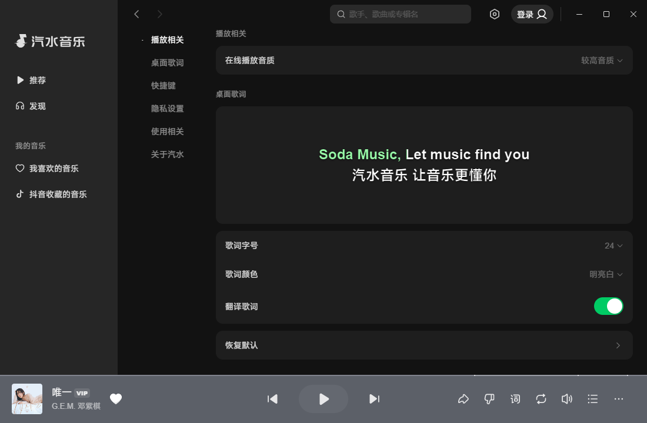The width and height of the screenshot is (647, 423).
Task: Open the share icon next to playback controls
Action: [463, 399]
